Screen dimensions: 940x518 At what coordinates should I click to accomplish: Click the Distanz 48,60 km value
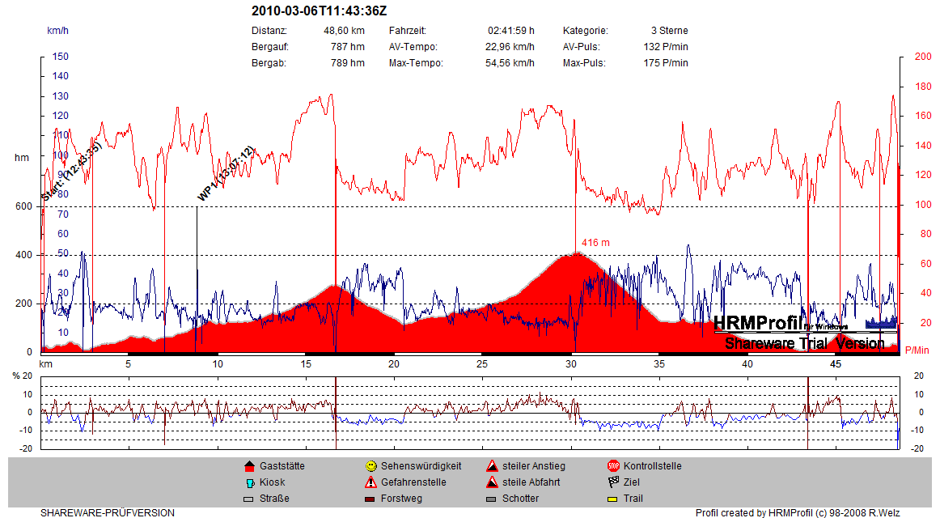(344, 31)
